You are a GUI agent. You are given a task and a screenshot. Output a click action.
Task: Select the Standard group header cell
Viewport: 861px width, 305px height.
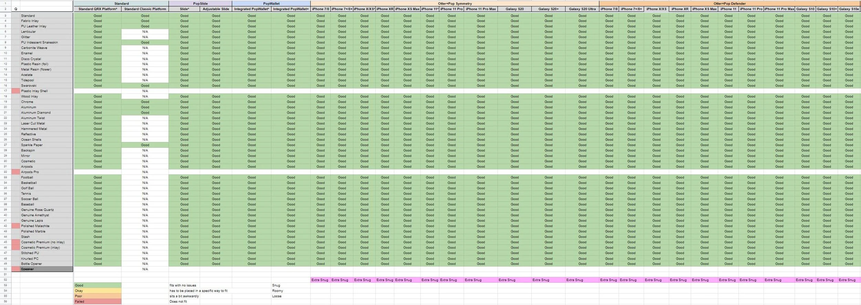121,3
